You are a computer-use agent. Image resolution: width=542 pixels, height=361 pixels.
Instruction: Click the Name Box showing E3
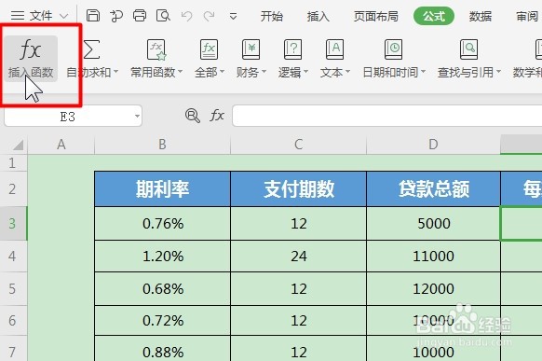(x=67, y=116)
